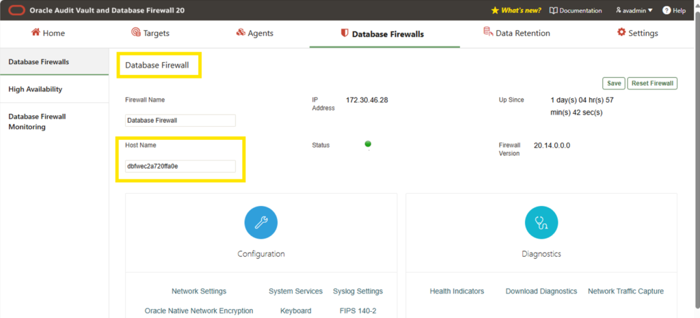Open the Documentation book icon
Image resolution: width=700 pixels, height=318 pixels.
[553, 10]
